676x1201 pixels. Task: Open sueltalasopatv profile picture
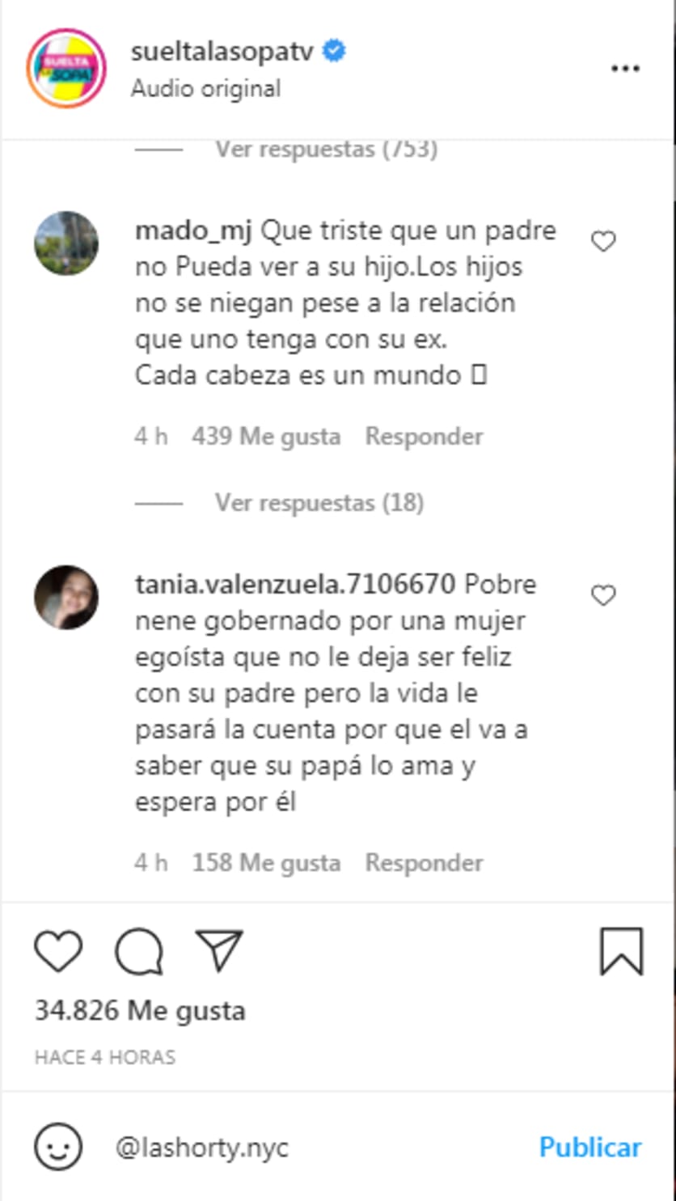(x=66, y=69)
